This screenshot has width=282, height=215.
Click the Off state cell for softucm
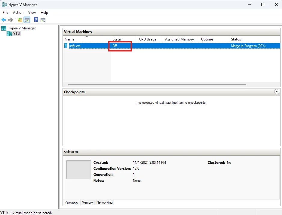[115, 46]
